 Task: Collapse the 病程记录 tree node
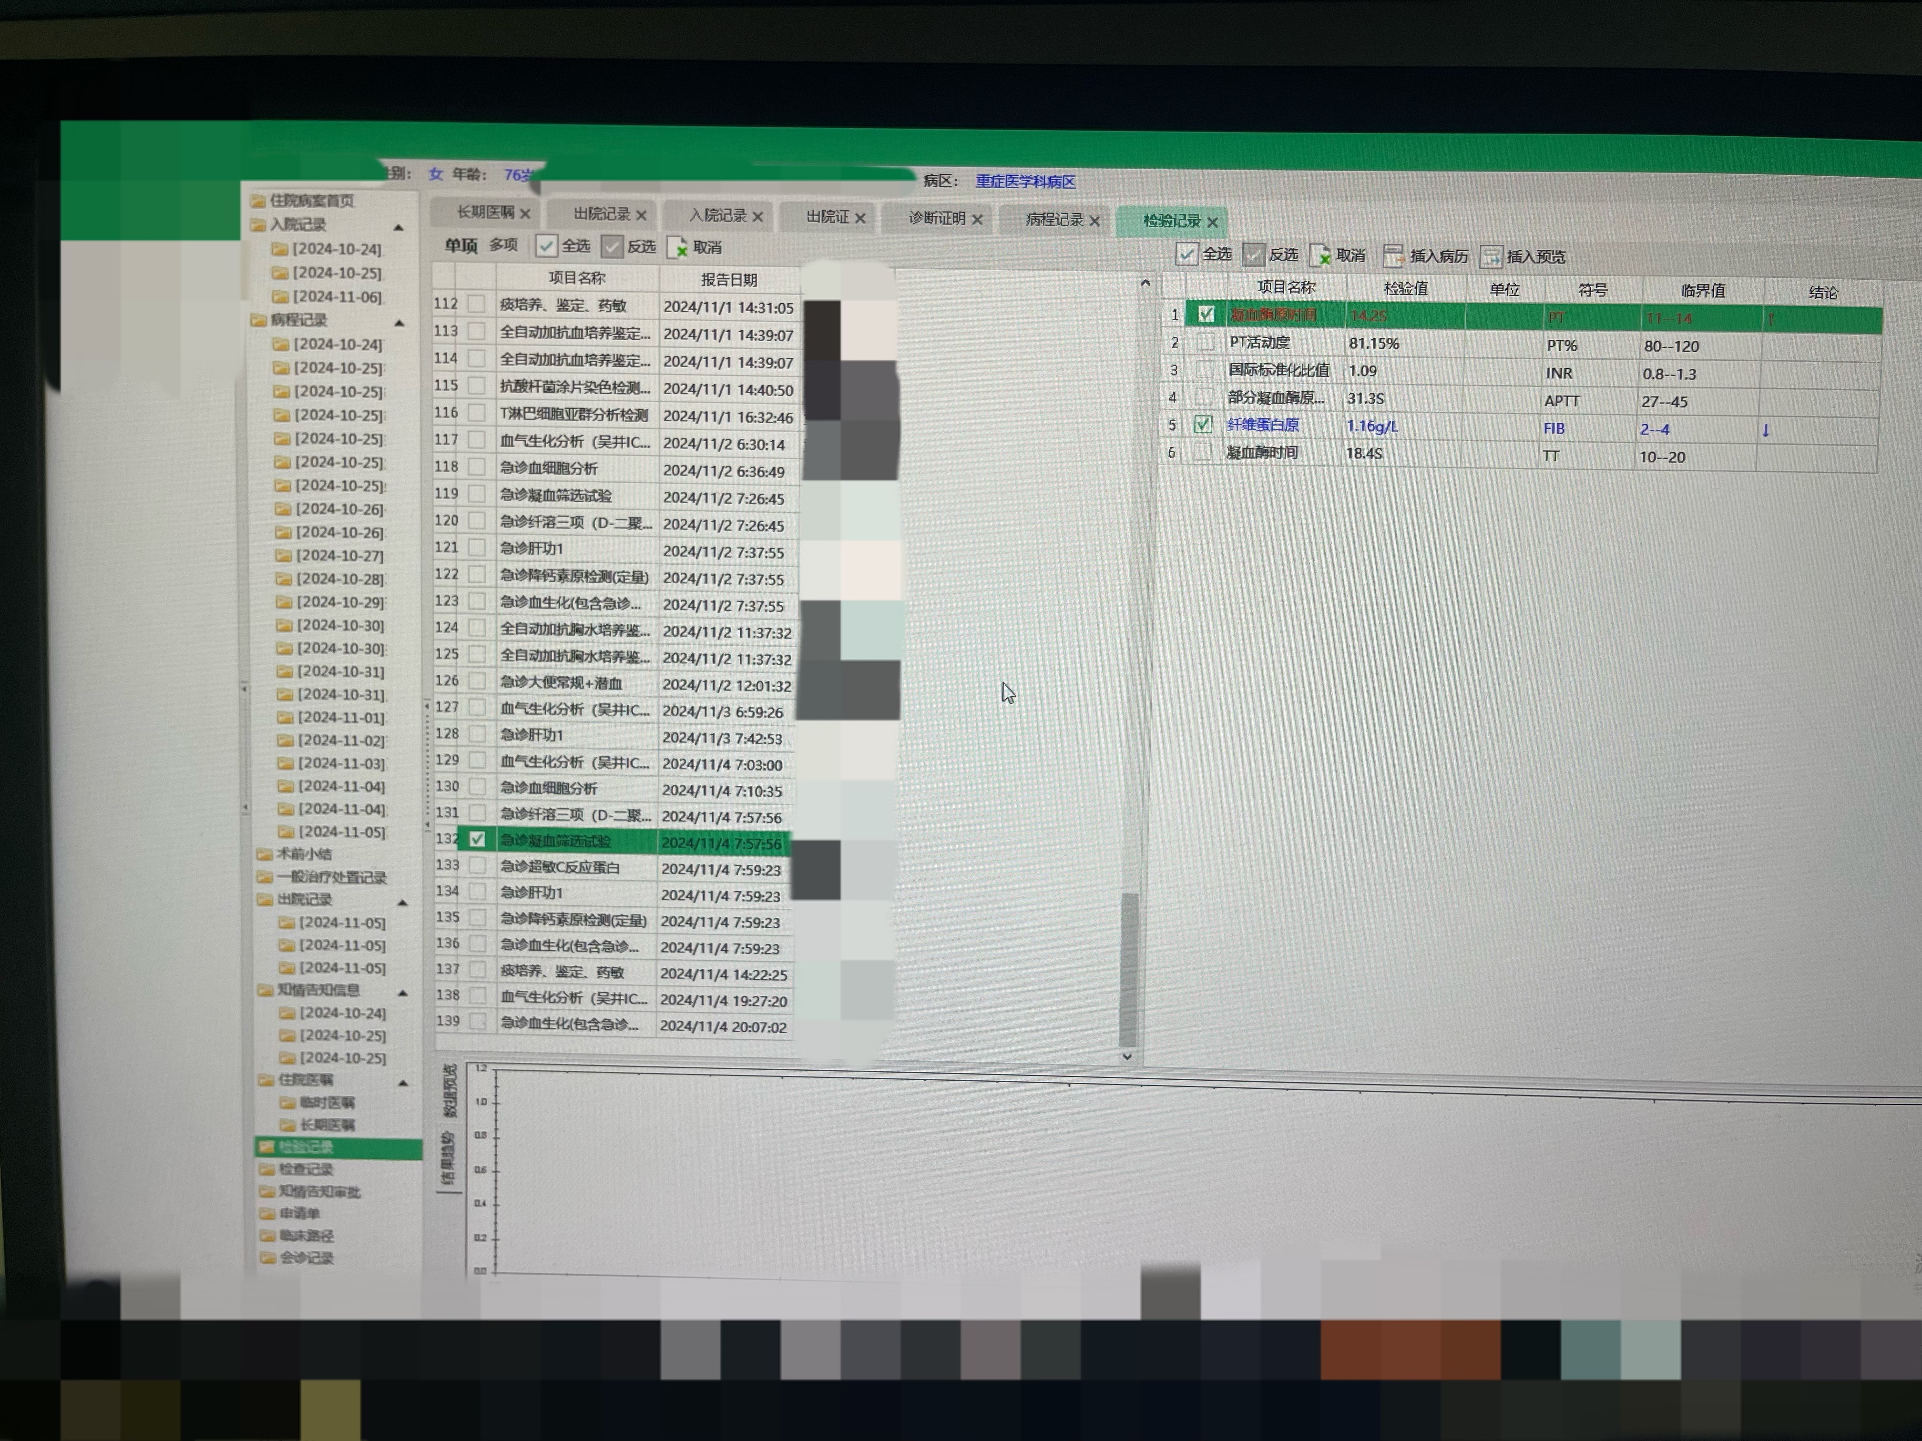click(399, 323)
